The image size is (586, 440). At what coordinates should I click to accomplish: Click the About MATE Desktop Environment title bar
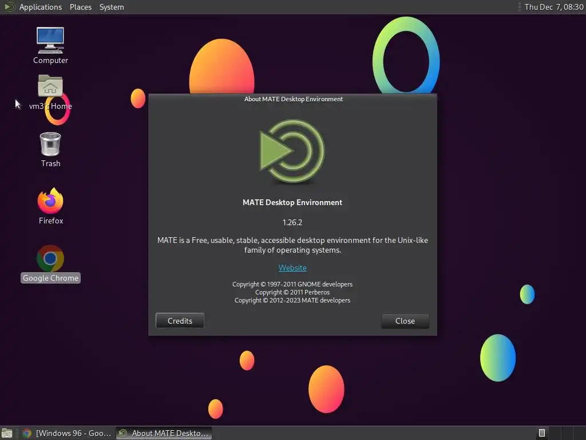coord(293,99)
